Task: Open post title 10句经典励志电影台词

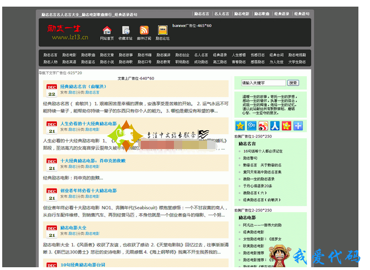Action: (x=83, y=265)
